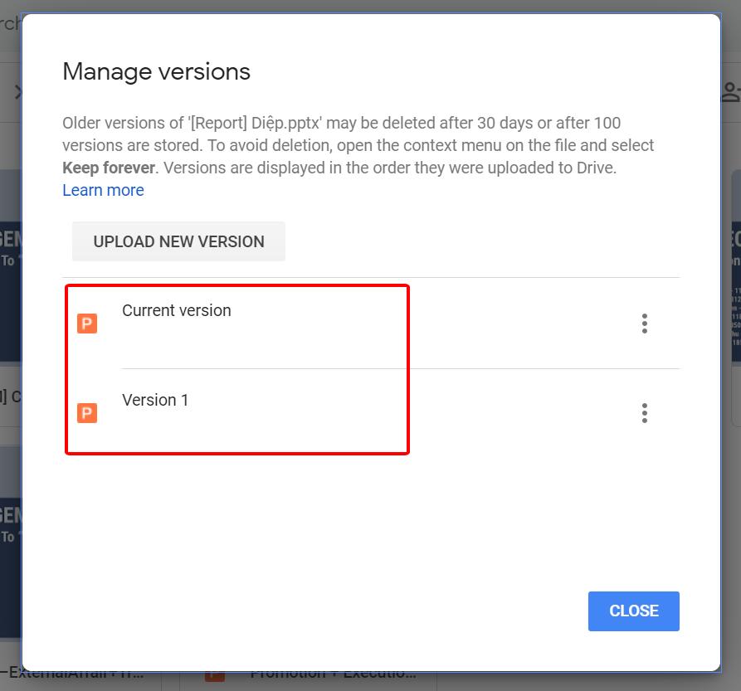Click the dimmed search field in the background
The height and width of the screenshot is (691, 741).
[x=10, y=23]
